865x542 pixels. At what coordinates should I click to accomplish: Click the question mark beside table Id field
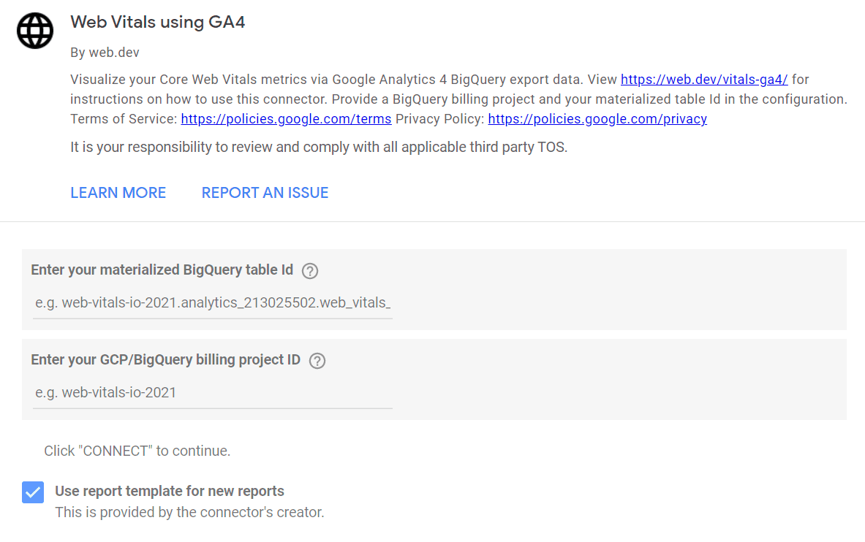pos(309,270)
